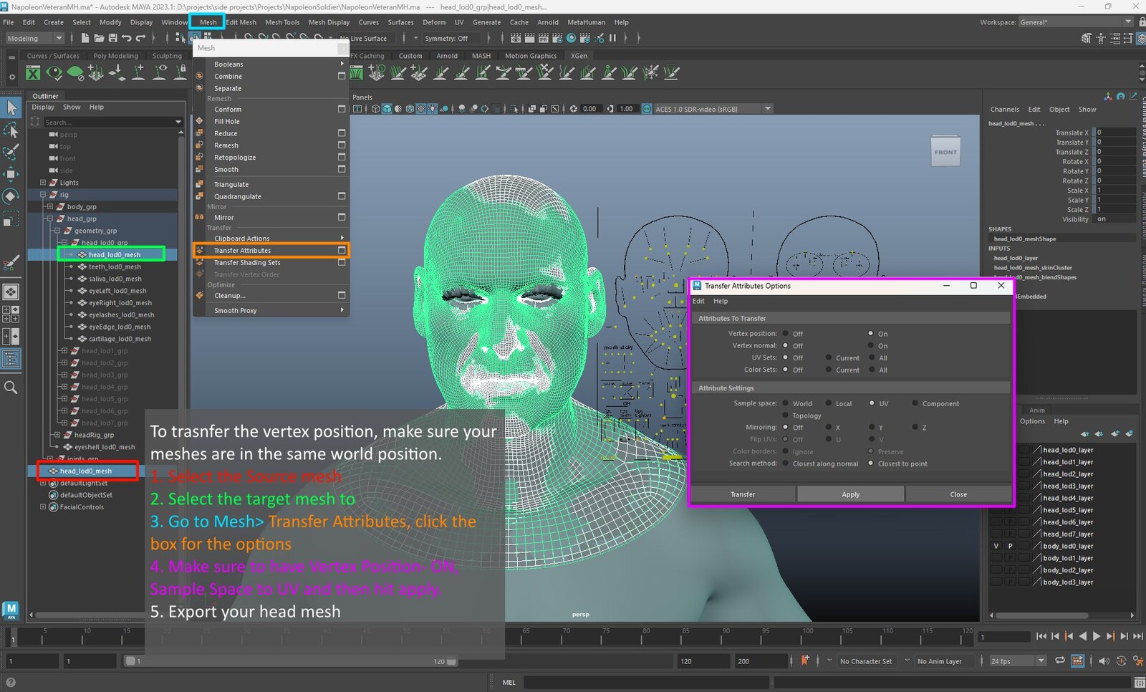1146x692 pixels.
Task: Select UV sample space radio
Action: (872, 403)
